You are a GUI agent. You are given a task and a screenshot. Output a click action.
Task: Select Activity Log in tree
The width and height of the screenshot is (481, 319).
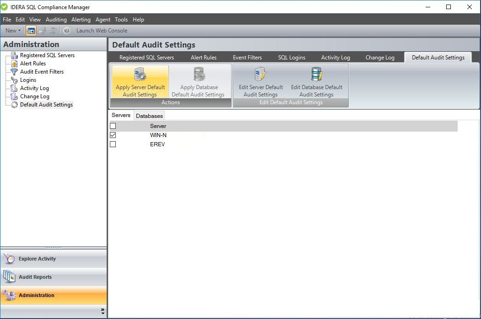tap(34, 88)
